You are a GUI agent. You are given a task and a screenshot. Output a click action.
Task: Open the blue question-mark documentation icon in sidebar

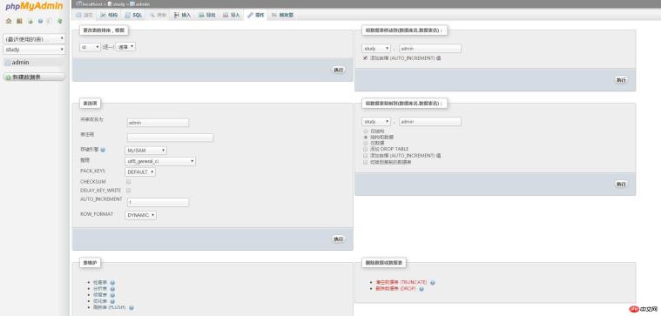point(40,21)
